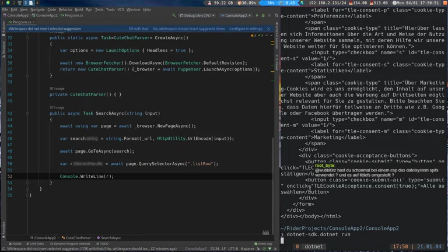
Task: Click line number 52 in gutter
Action: [x=10, y=176]
